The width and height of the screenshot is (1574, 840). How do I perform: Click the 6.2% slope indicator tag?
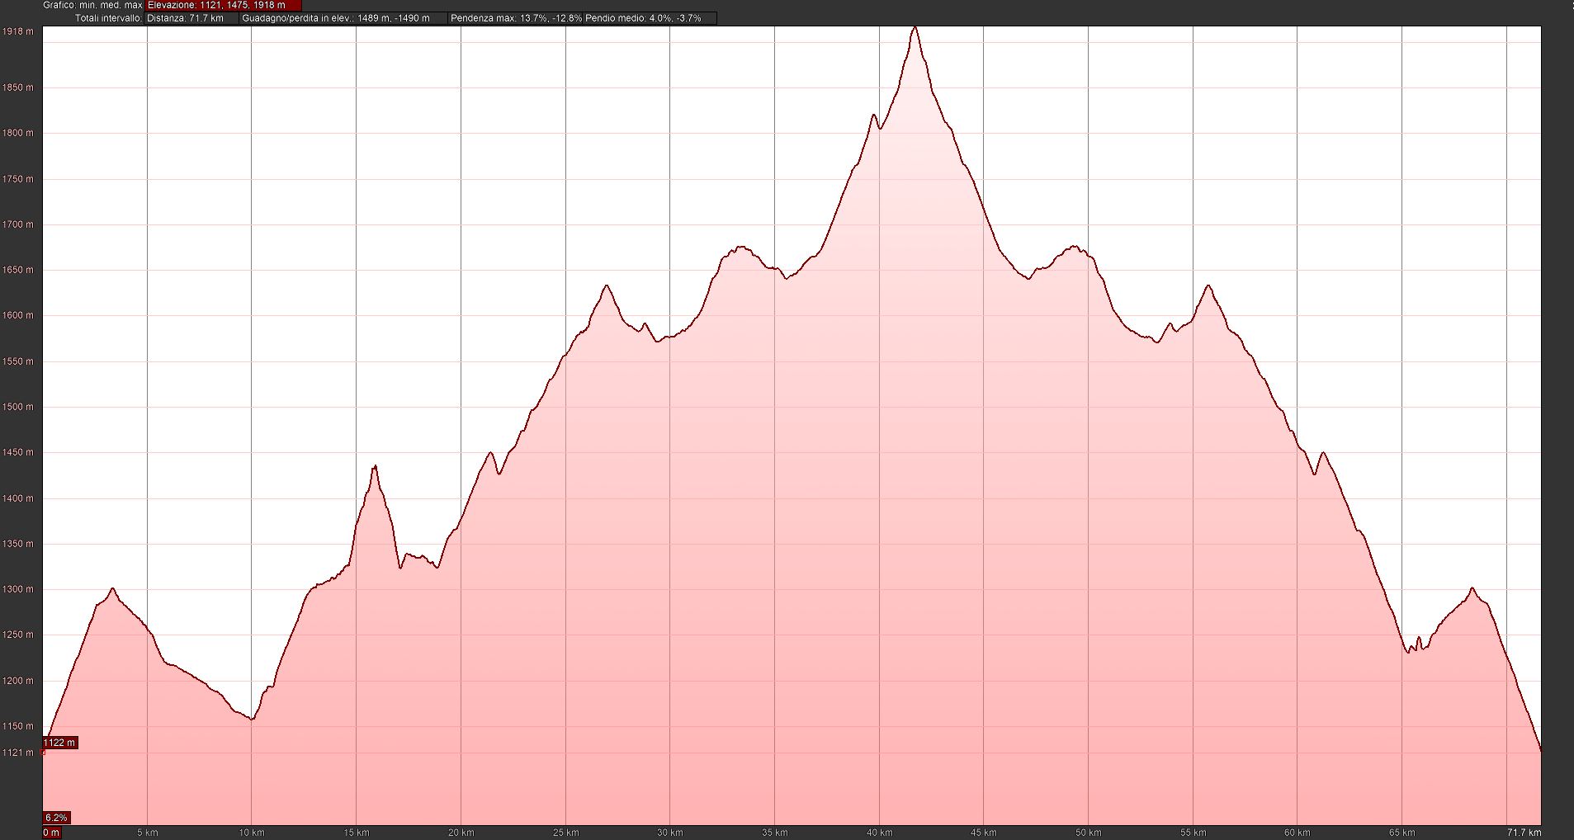[56, 818]
